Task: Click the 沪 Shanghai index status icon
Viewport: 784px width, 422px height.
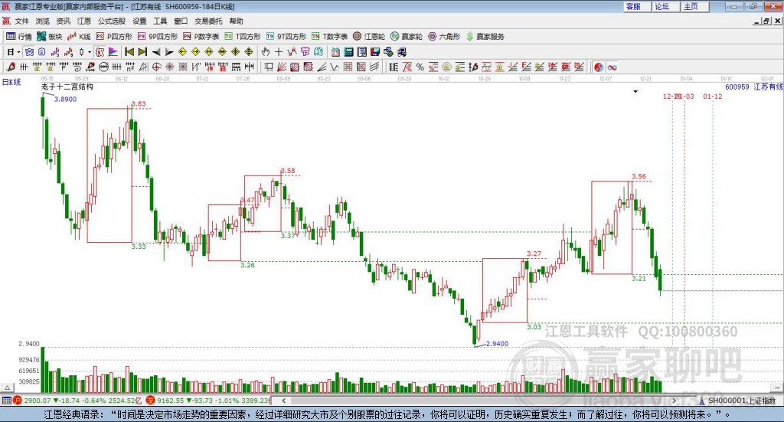Action: (17, 401)
